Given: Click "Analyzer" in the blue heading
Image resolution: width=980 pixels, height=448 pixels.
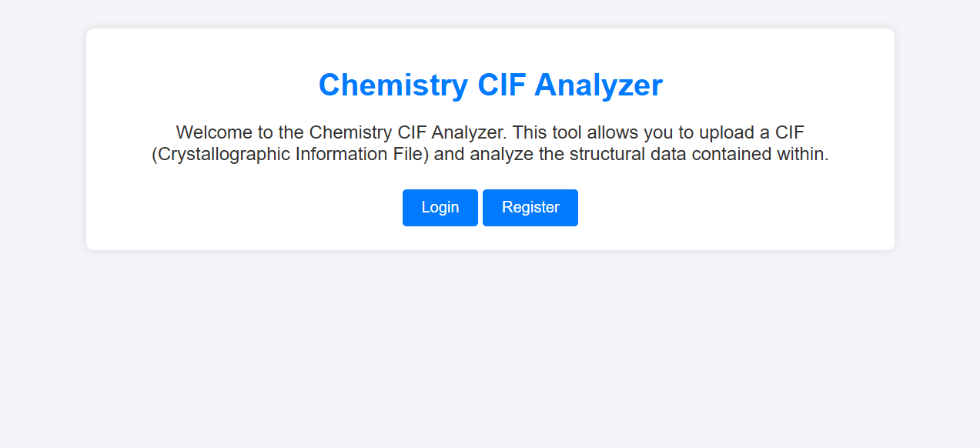Looking at the screenshot, I should point(598,85).
